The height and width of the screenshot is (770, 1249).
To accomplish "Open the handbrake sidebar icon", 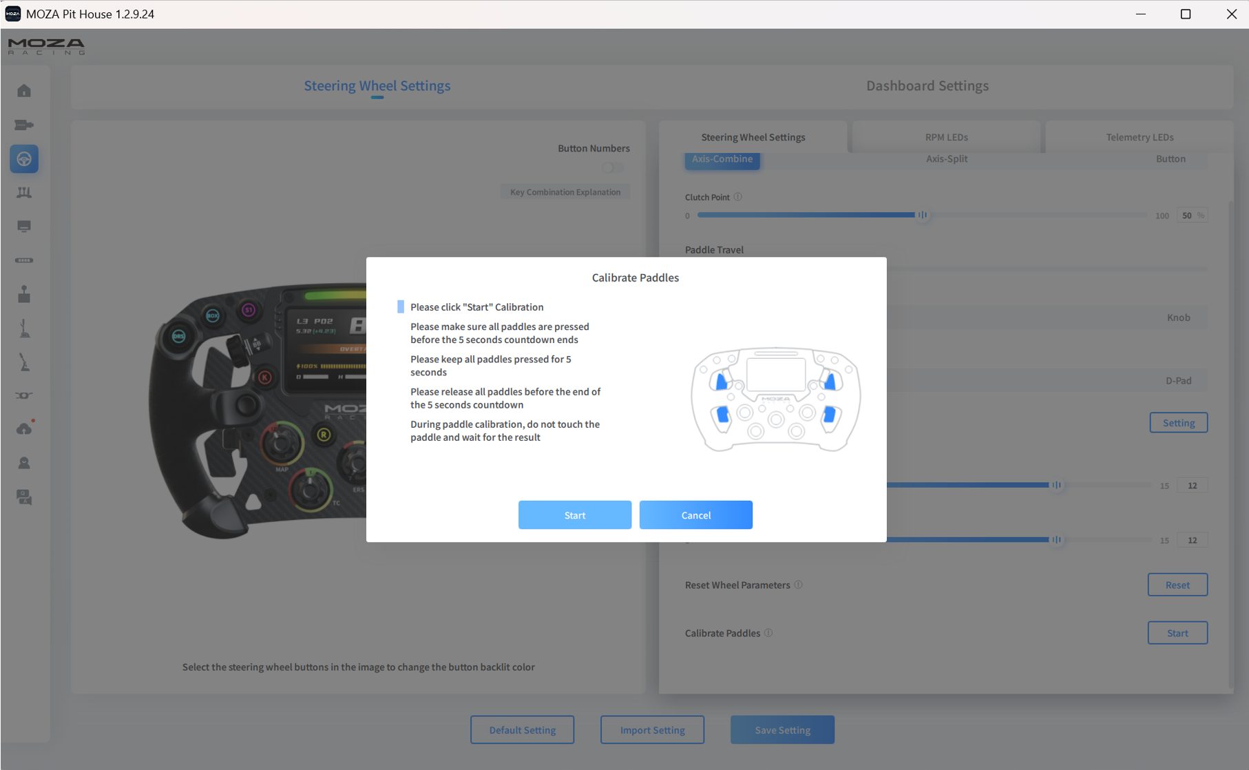I will click(24, 362).
